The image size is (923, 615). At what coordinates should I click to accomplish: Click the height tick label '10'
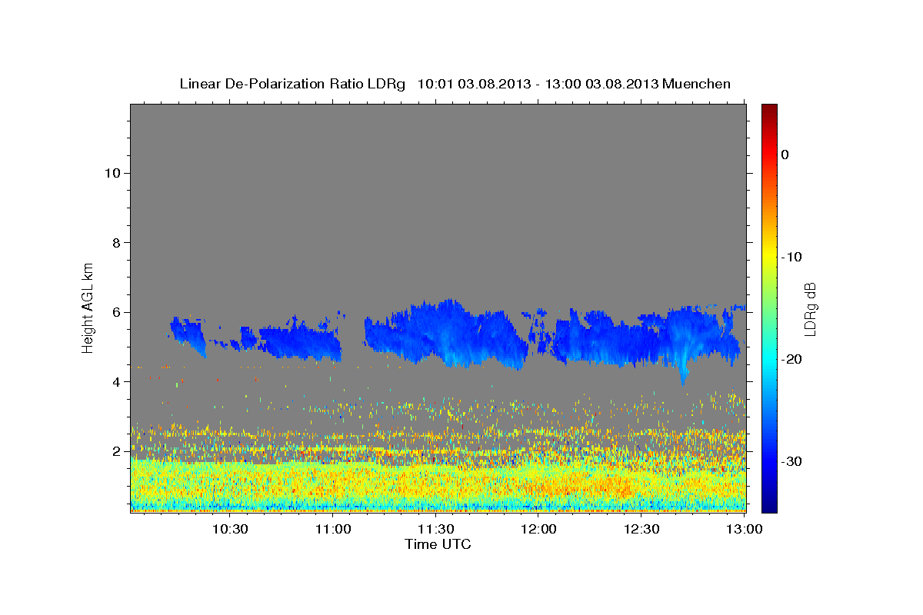point(112,173)
